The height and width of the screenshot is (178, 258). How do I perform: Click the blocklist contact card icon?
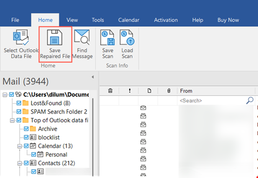click(33, 137)
